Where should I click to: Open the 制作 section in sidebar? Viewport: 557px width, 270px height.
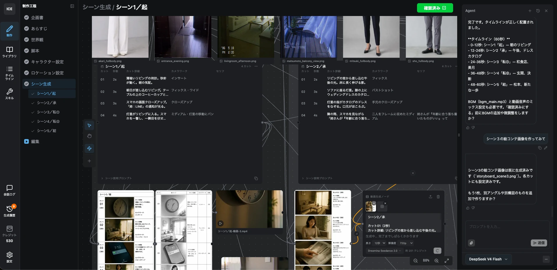click(10, 31)
